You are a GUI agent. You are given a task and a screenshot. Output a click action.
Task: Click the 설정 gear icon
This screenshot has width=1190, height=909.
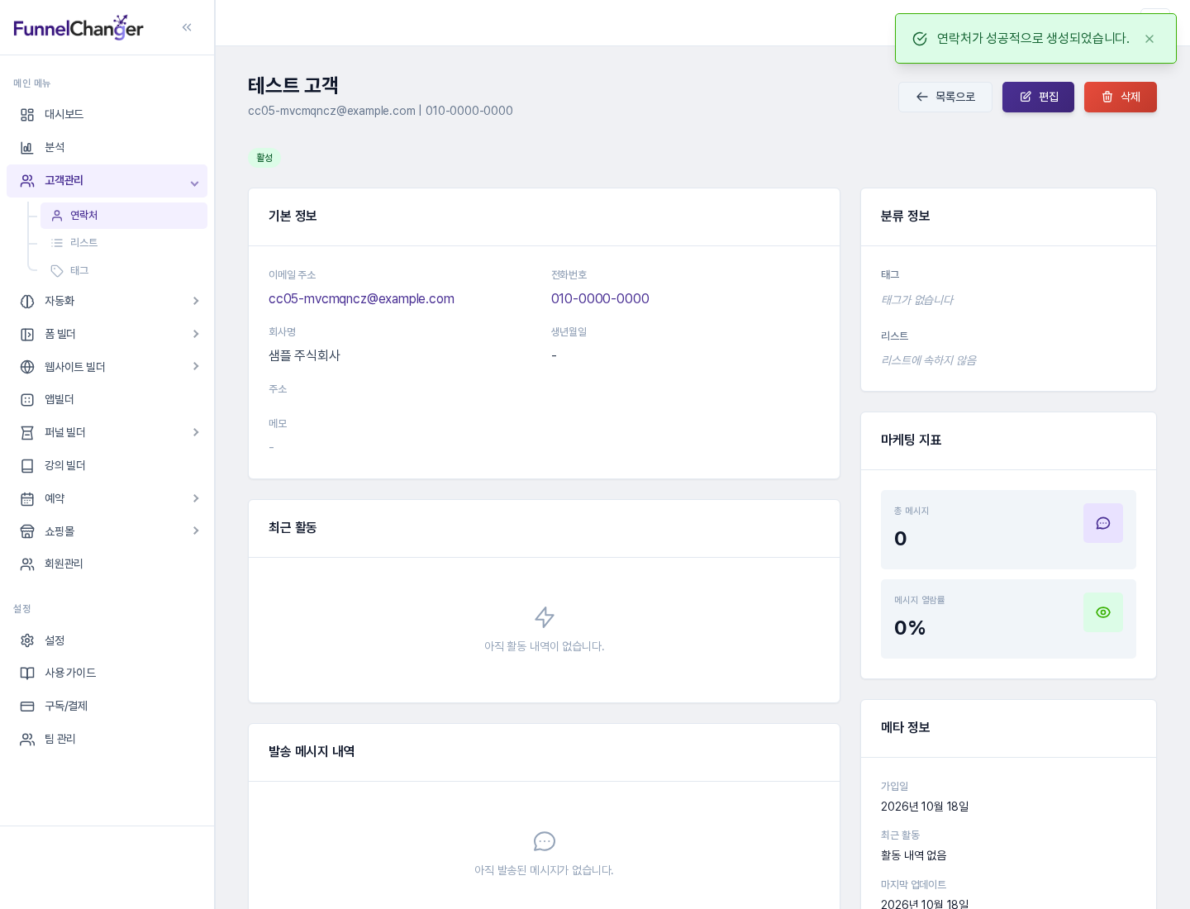click(x=27, y=641)
